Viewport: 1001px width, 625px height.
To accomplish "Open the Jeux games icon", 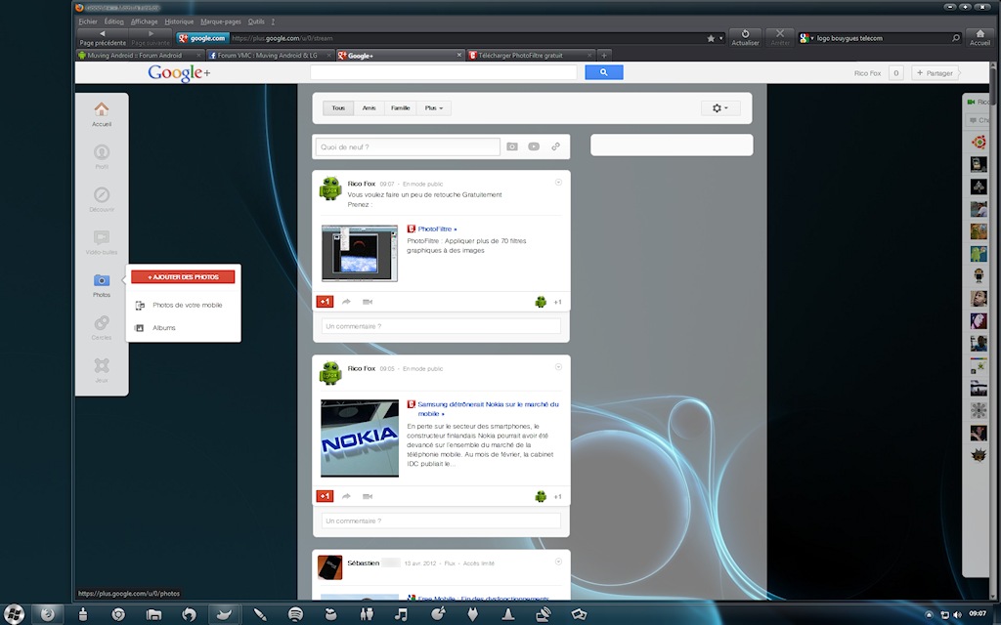I will coord(102,365).
